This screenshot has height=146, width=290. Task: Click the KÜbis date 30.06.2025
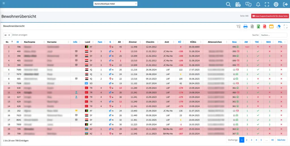(x=195, y=79)
